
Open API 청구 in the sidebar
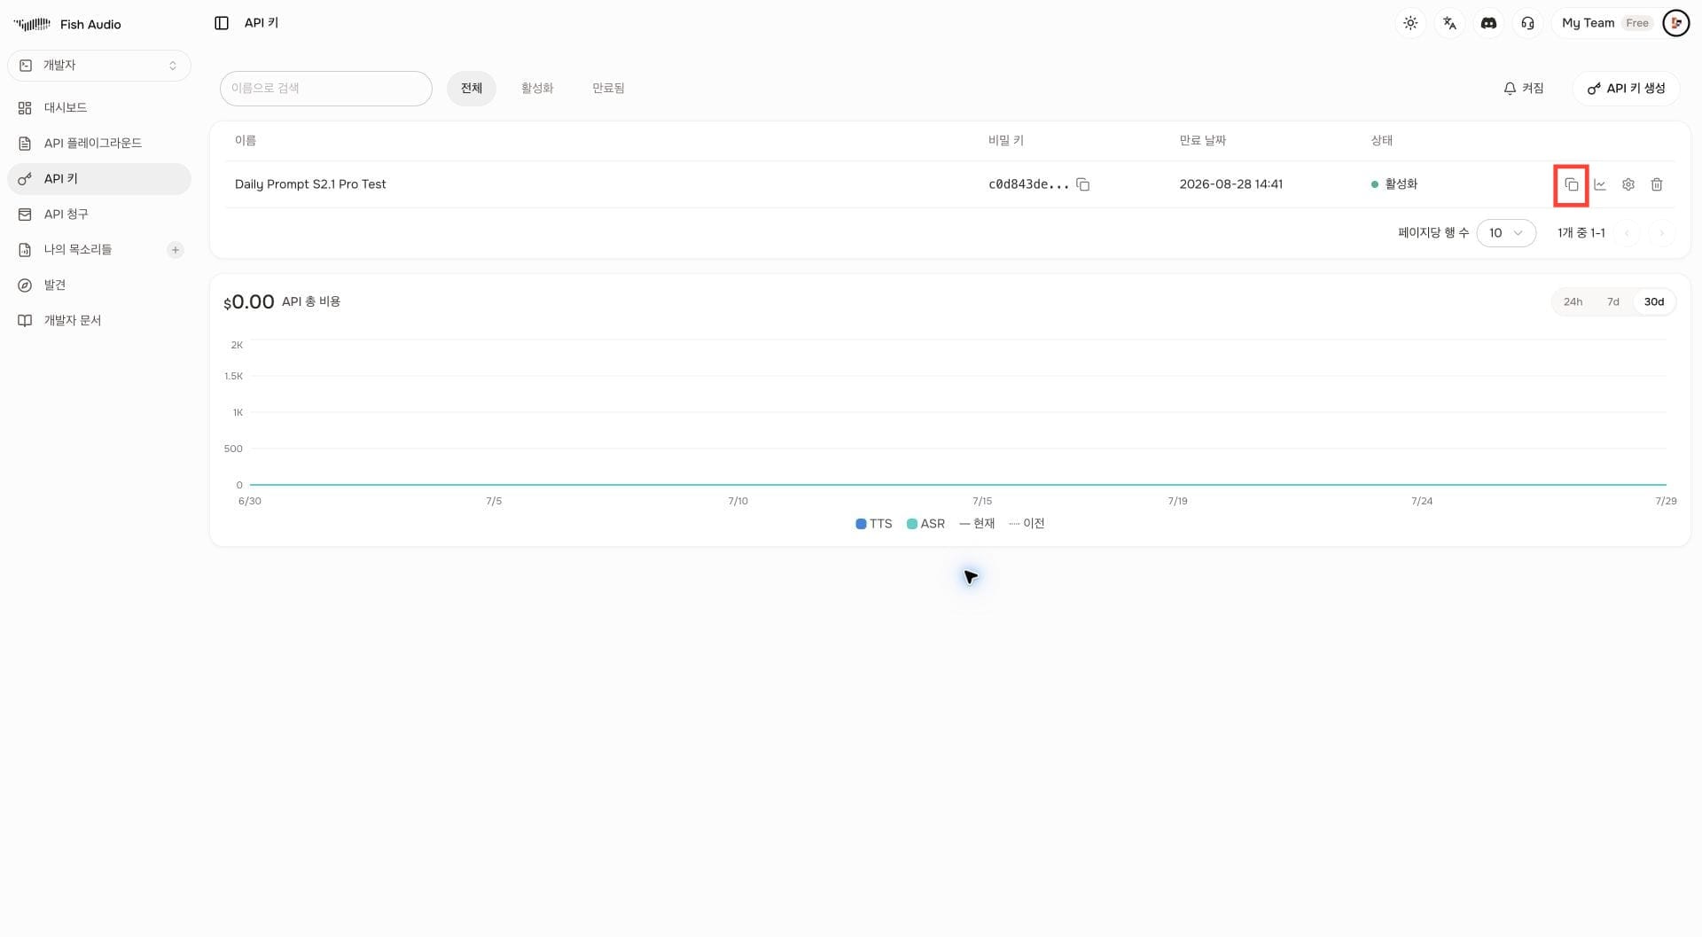(99, 215)
